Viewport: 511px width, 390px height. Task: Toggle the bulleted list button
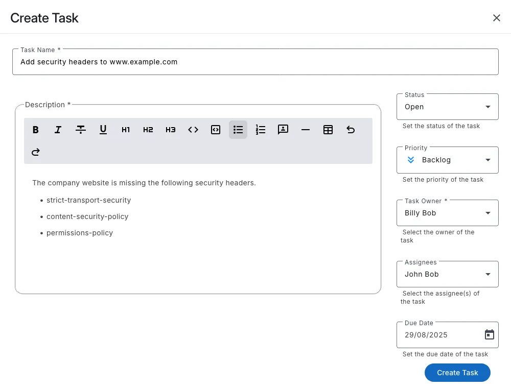pyautogui.click(x=238, y=130)
